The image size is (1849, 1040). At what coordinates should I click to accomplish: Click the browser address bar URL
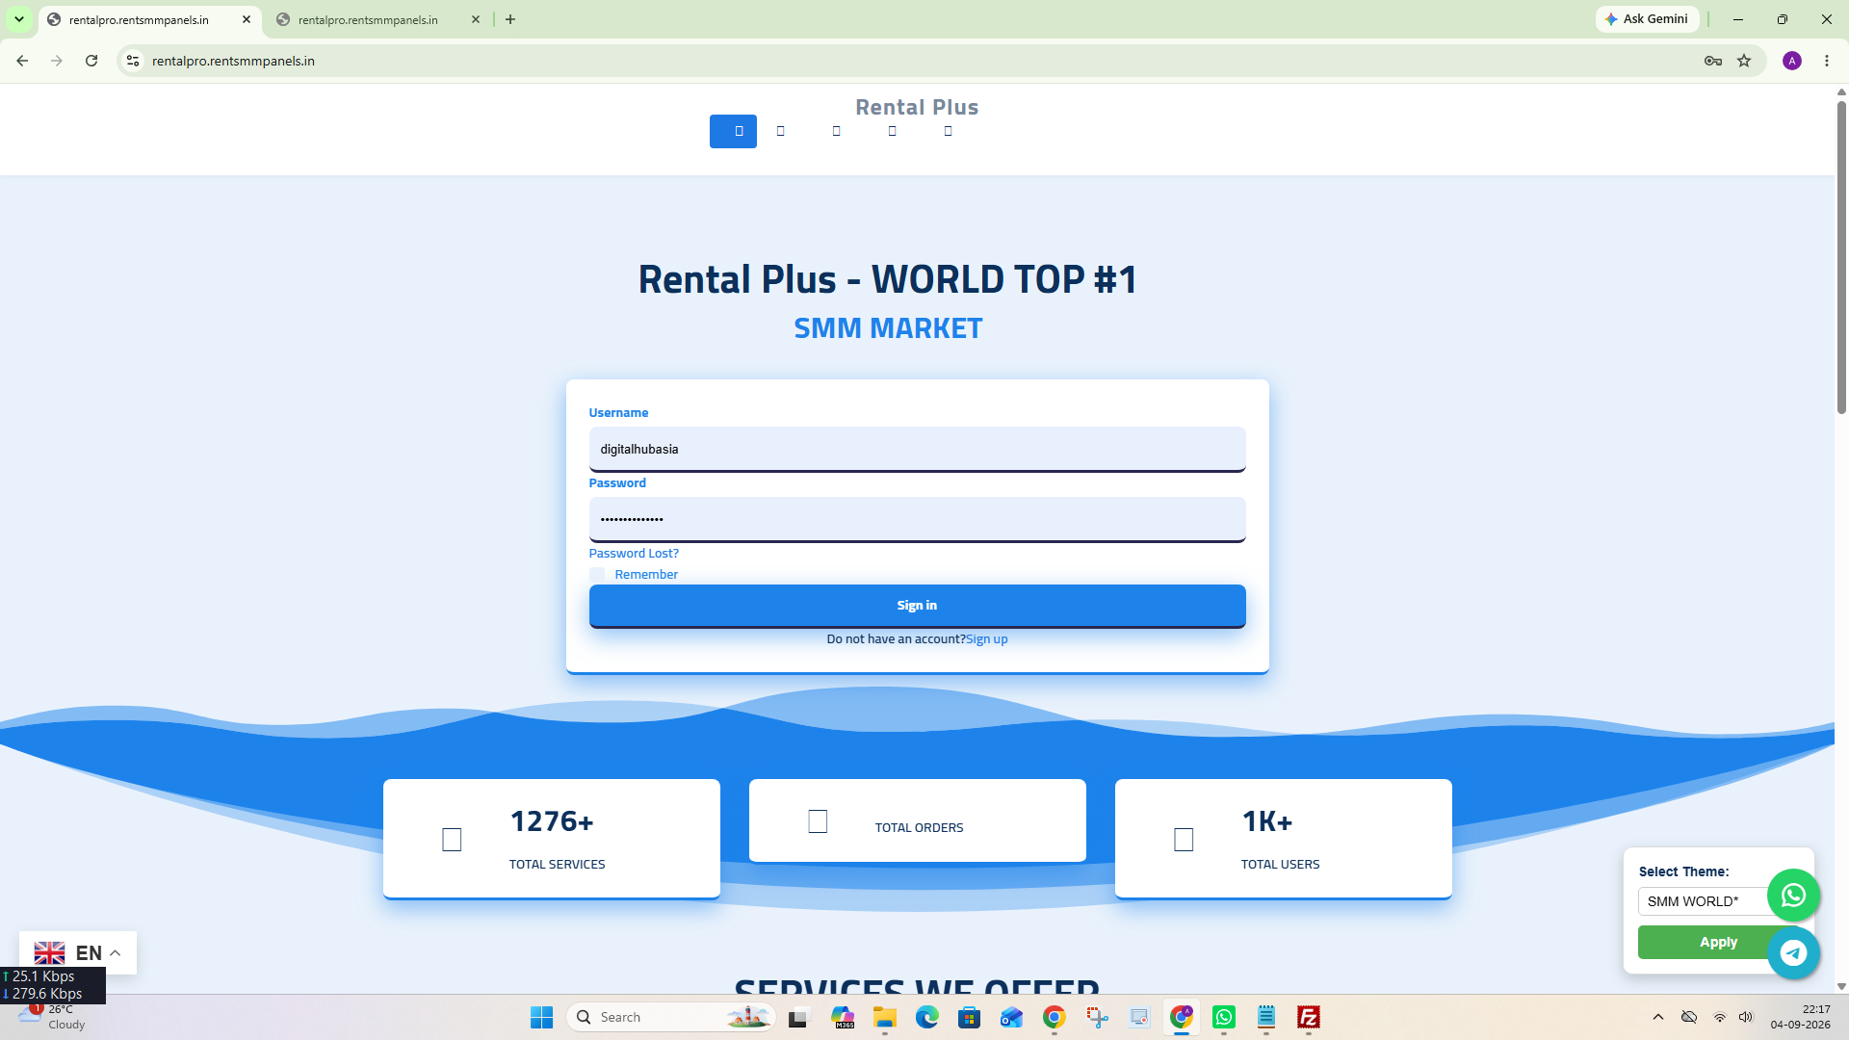coord(233,61)
